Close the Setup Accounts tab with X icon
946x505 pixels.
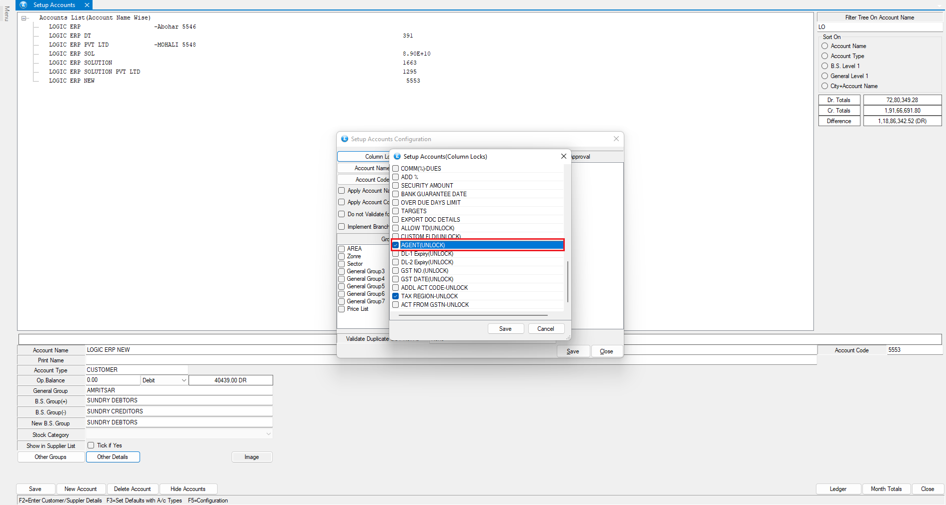(x=87, y=5)
